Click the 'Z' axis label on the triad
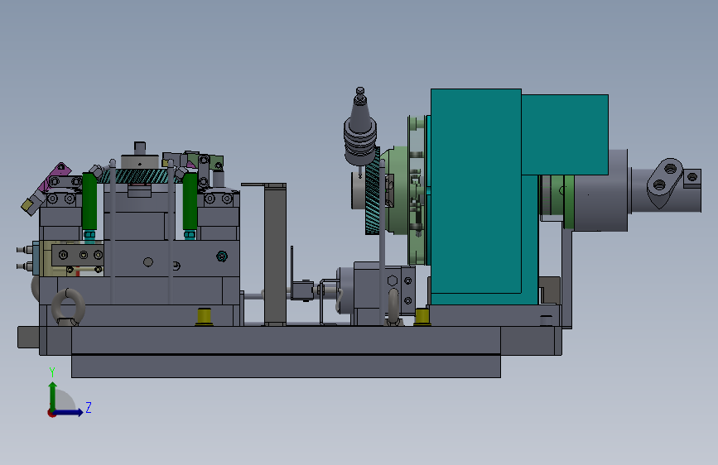 pos(89,407)
